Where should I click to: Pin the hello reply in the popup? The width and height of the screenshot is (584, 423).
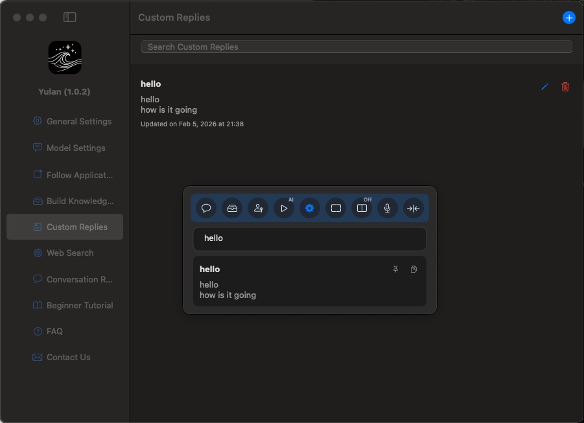(x=395, y=269)
